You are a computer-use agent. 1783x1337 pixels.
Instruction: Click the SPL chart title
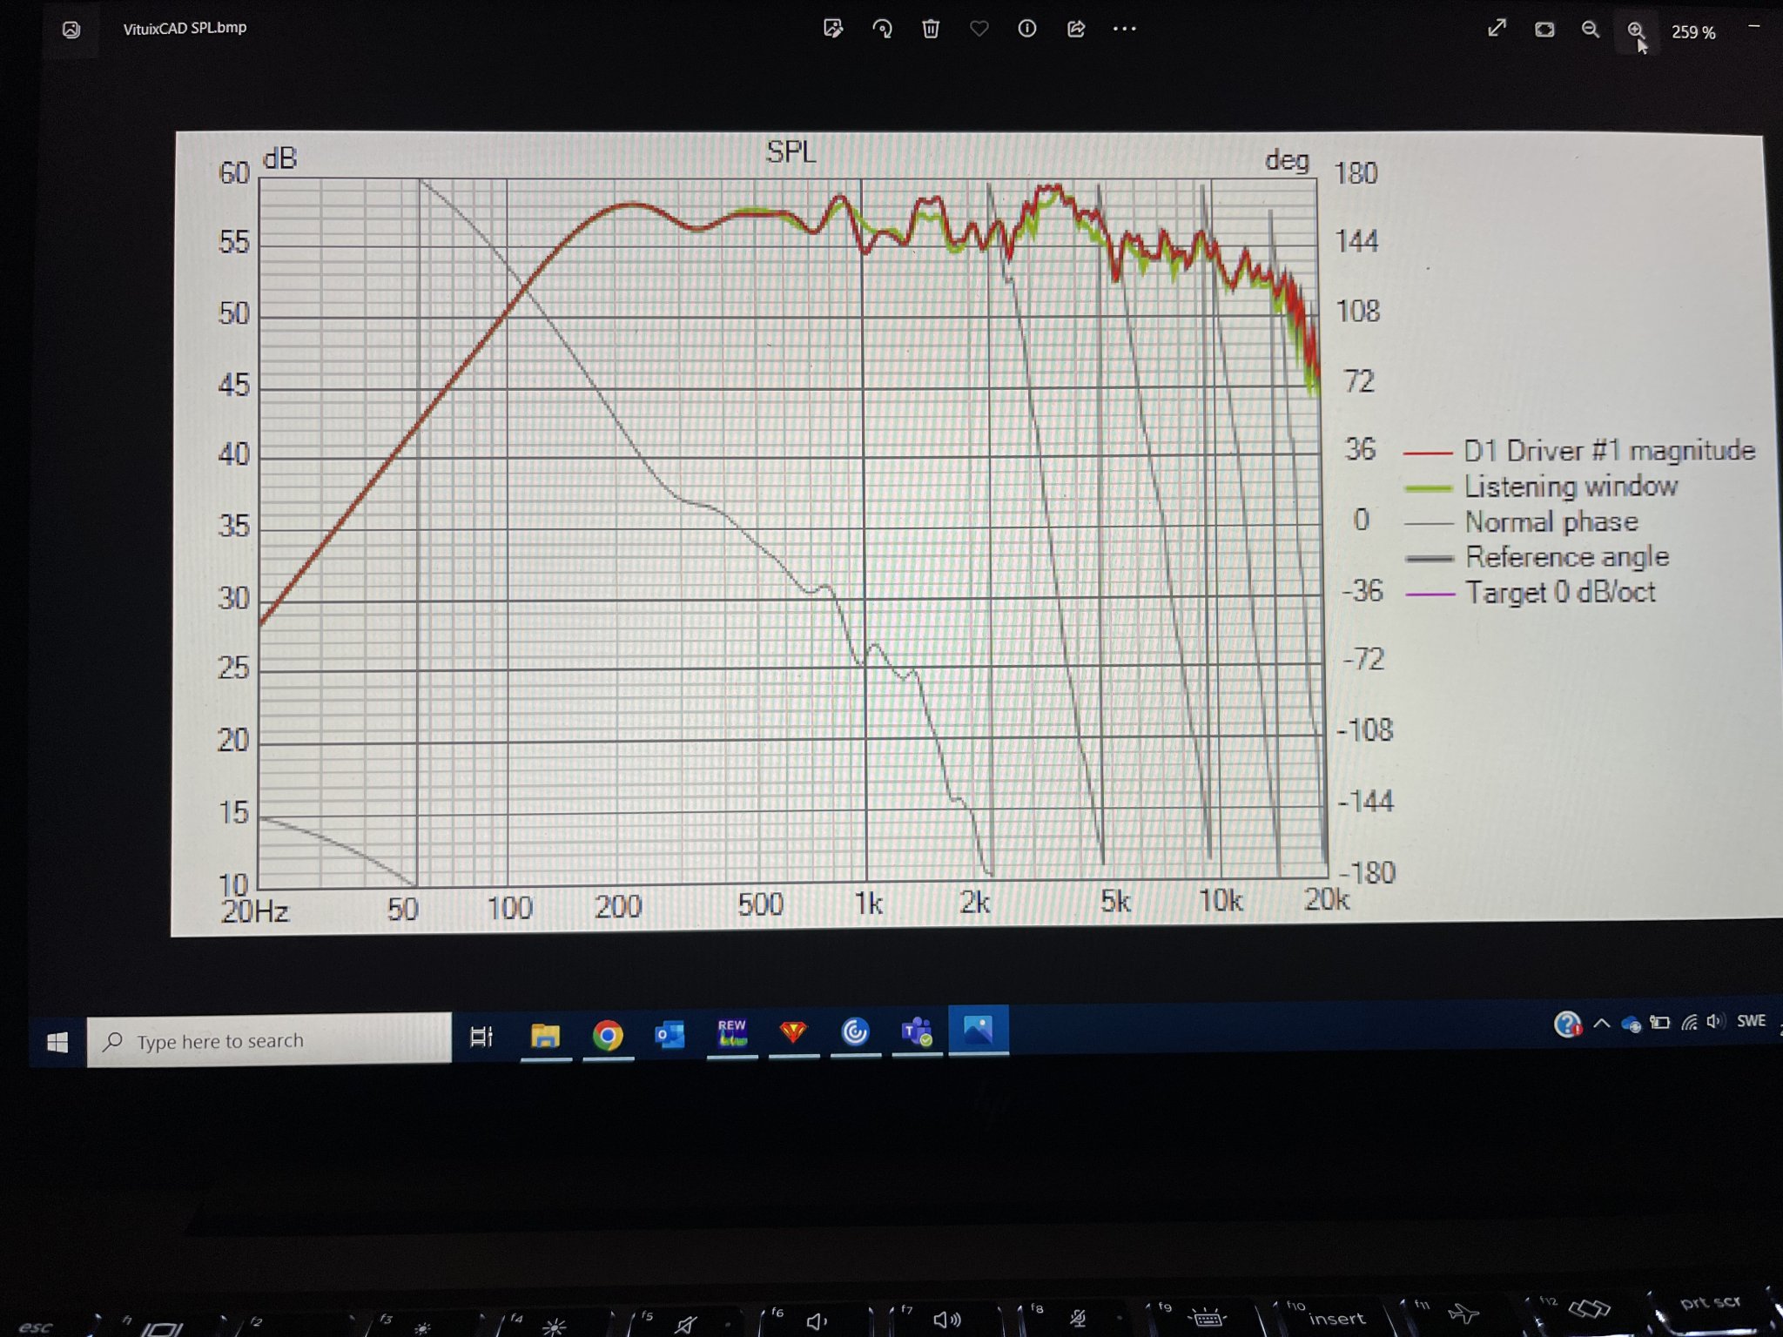click(x=791, y=152)
